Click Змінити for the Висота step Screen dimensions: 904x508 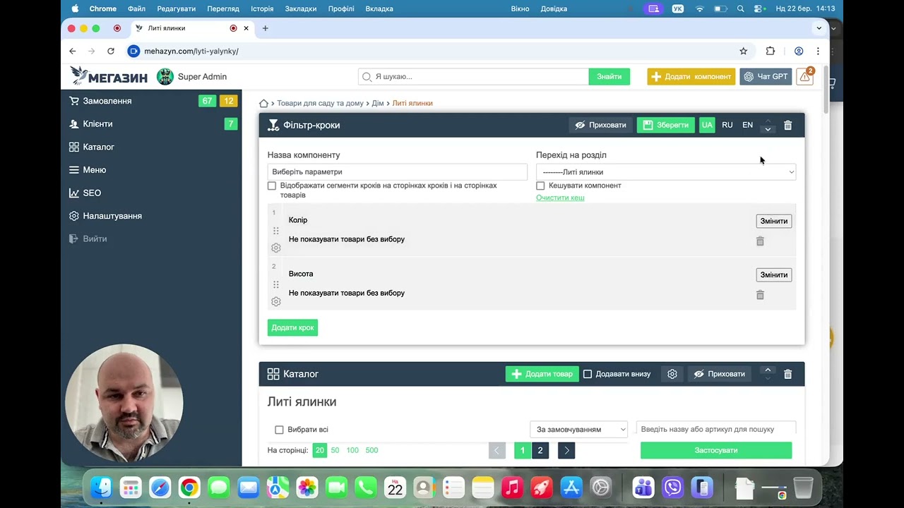pos(773,274)
